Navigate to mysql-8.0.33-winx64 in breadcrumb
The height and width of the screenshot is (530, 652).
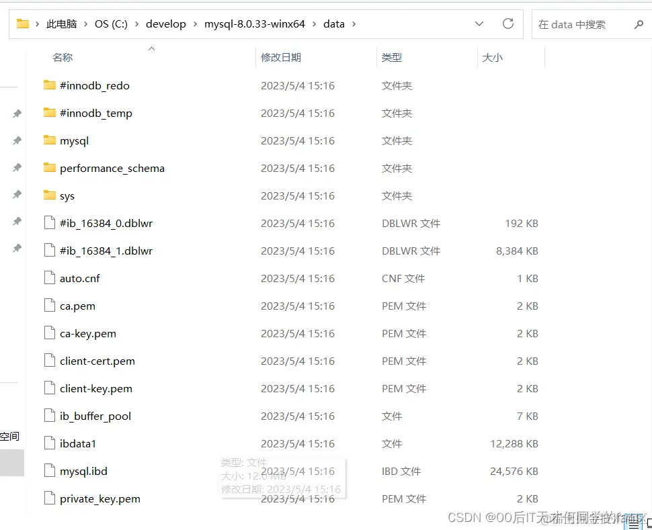coord(255,24)
